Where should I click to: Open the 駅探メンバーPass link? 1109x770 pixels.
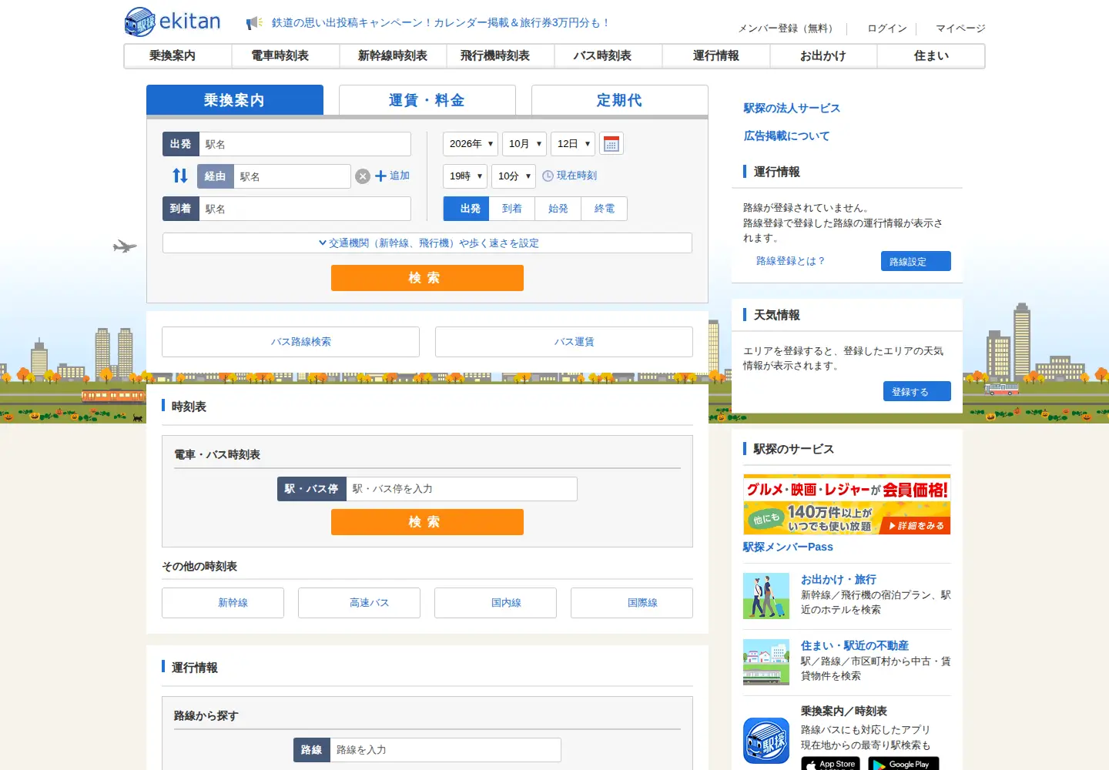(x=788, y=547)
